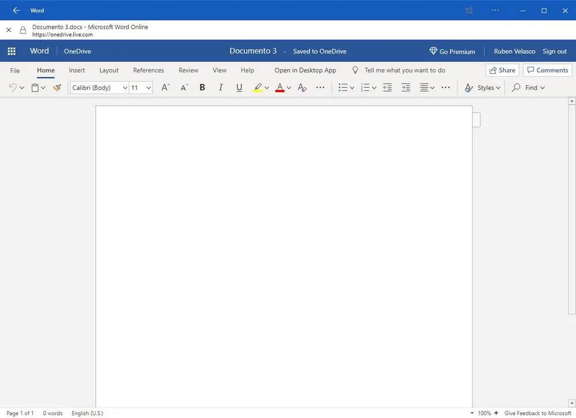Click the Format Painter brush icon

point(56,88)
